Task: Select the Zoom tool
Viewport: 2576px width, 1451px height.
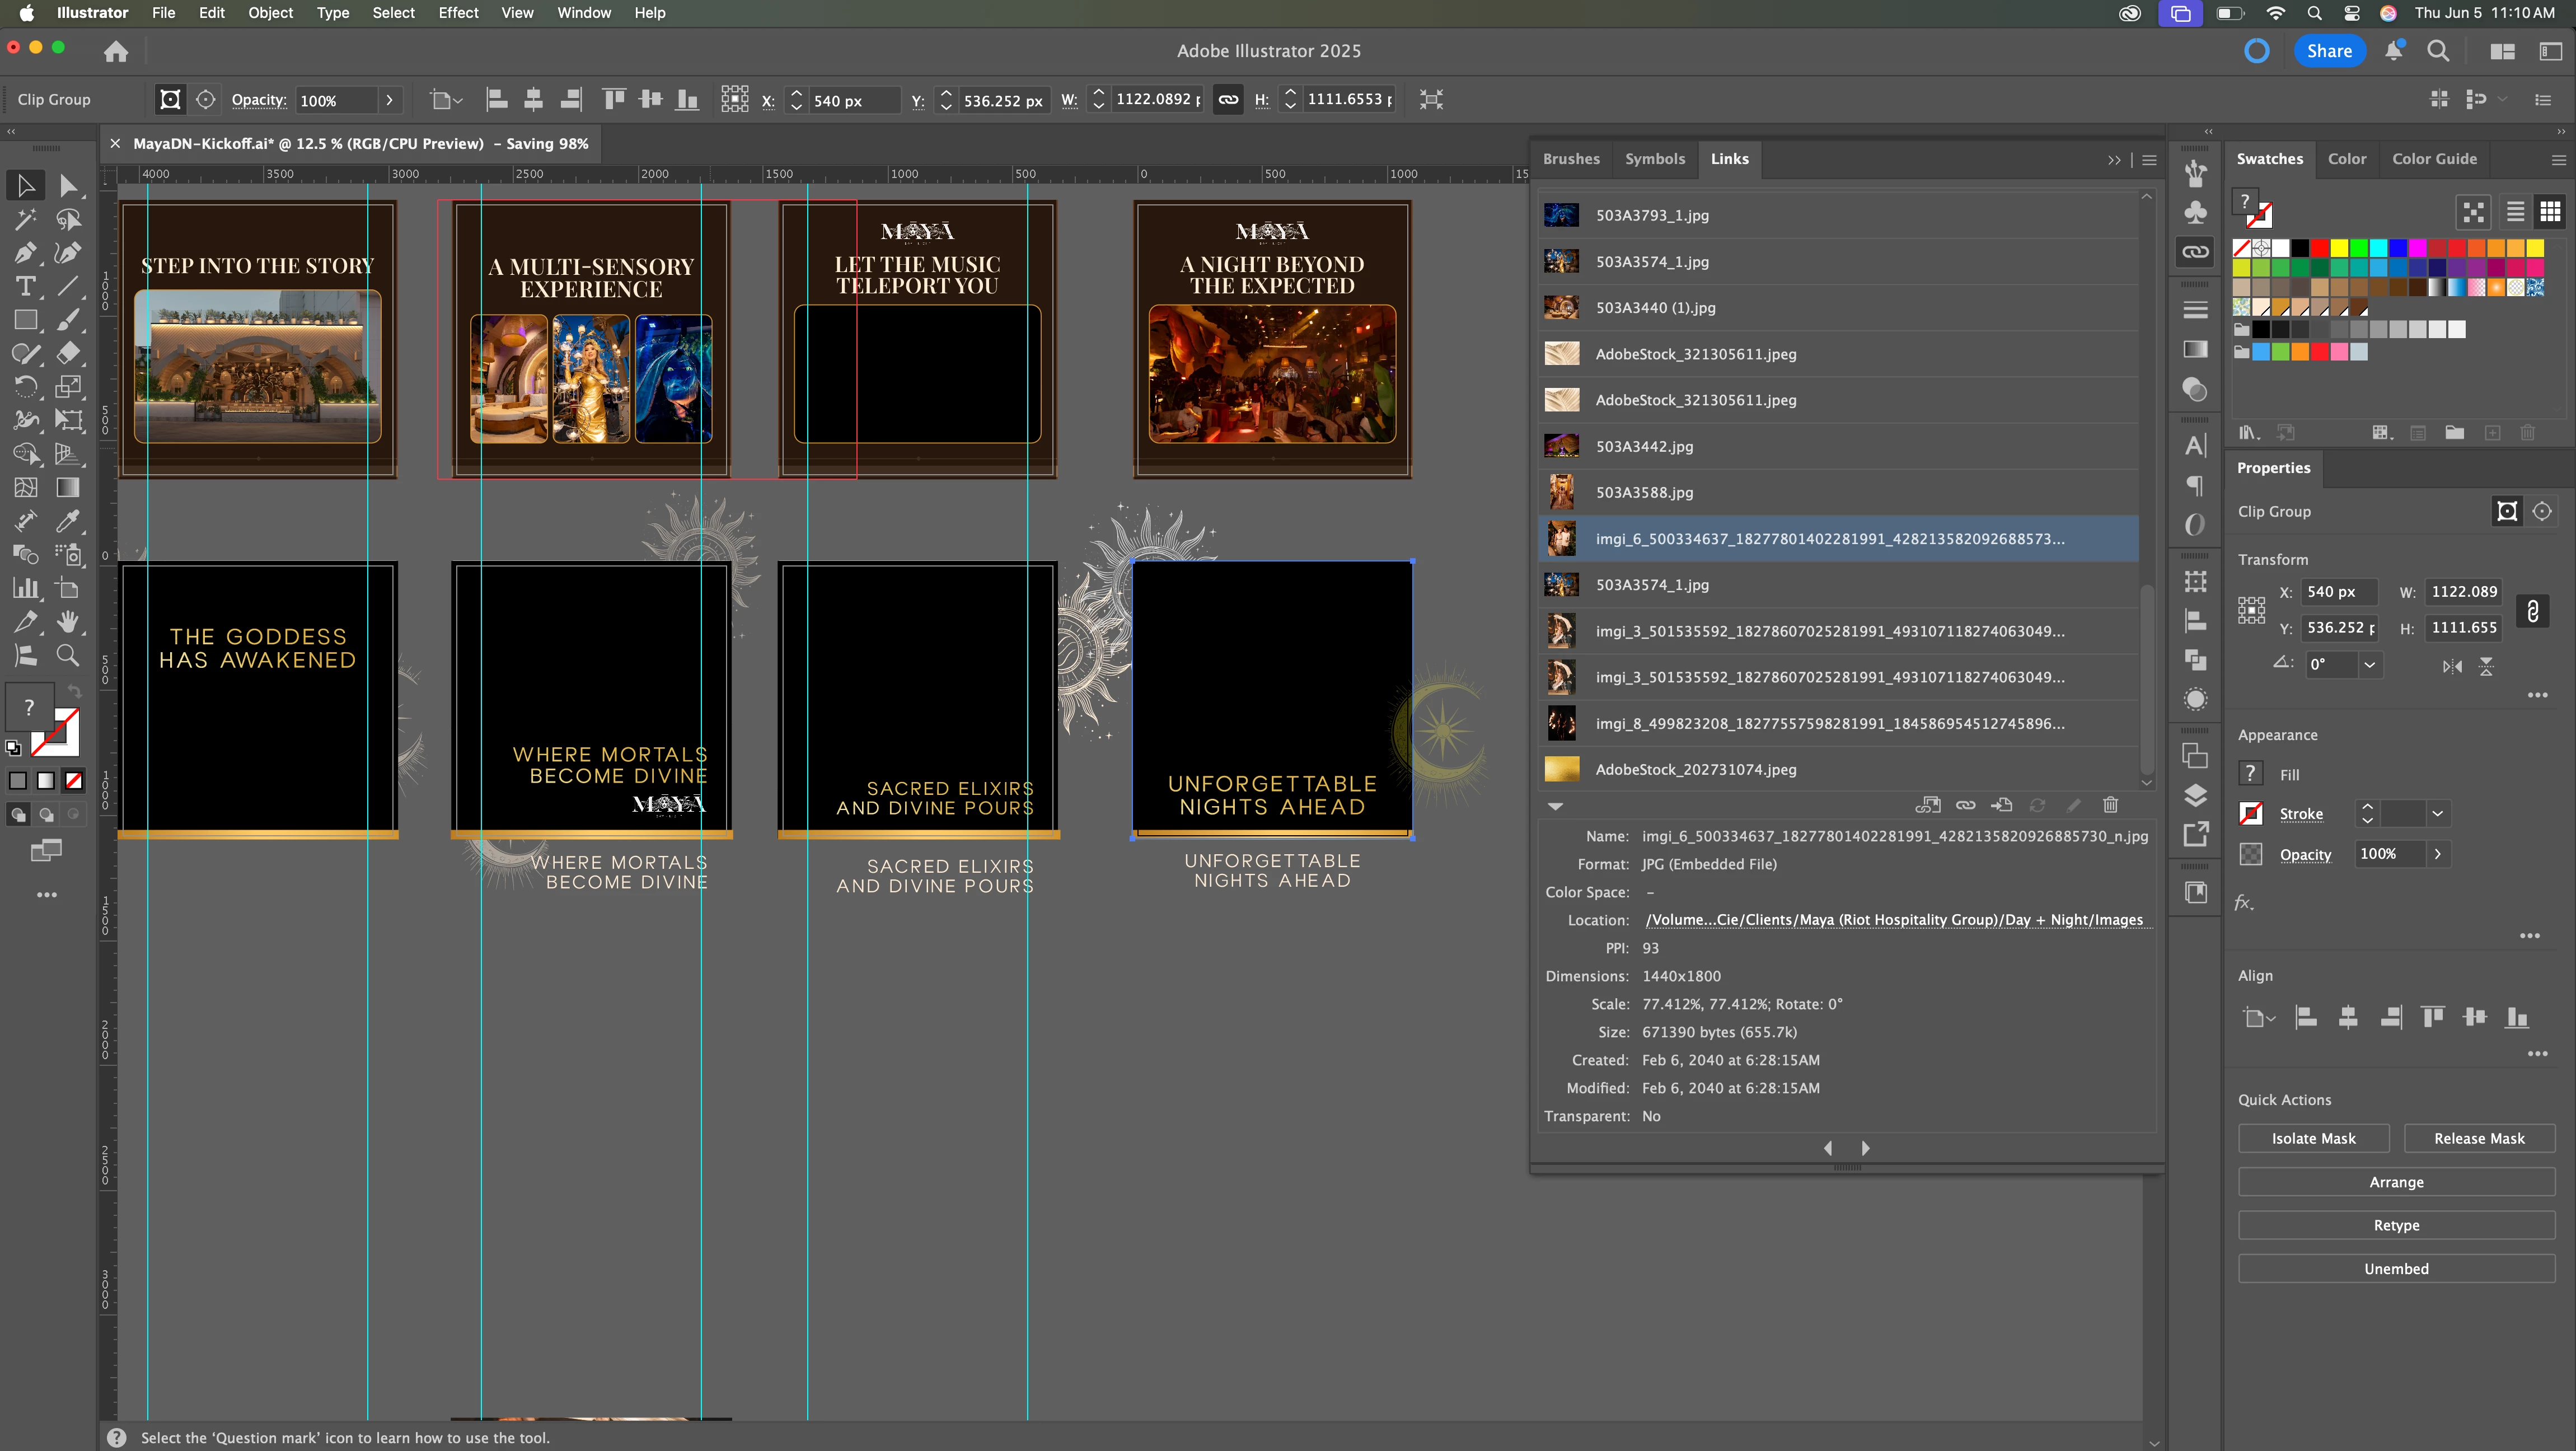Action: pos(68,655)
